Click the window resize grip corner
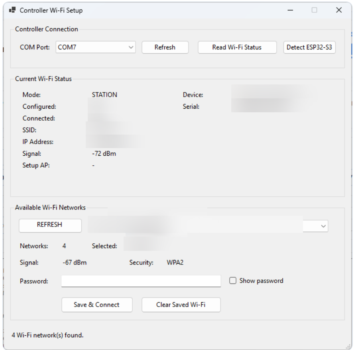The height and width of the screenshot is (350, 354). [348, 347]
